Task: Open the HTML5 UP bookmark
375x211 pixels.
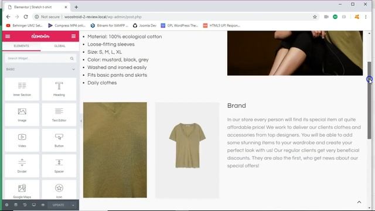Action: click(x=221, y=25)
